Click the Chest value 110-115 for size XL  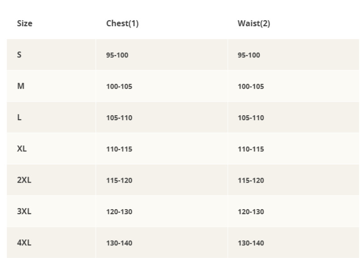(119, 149)
